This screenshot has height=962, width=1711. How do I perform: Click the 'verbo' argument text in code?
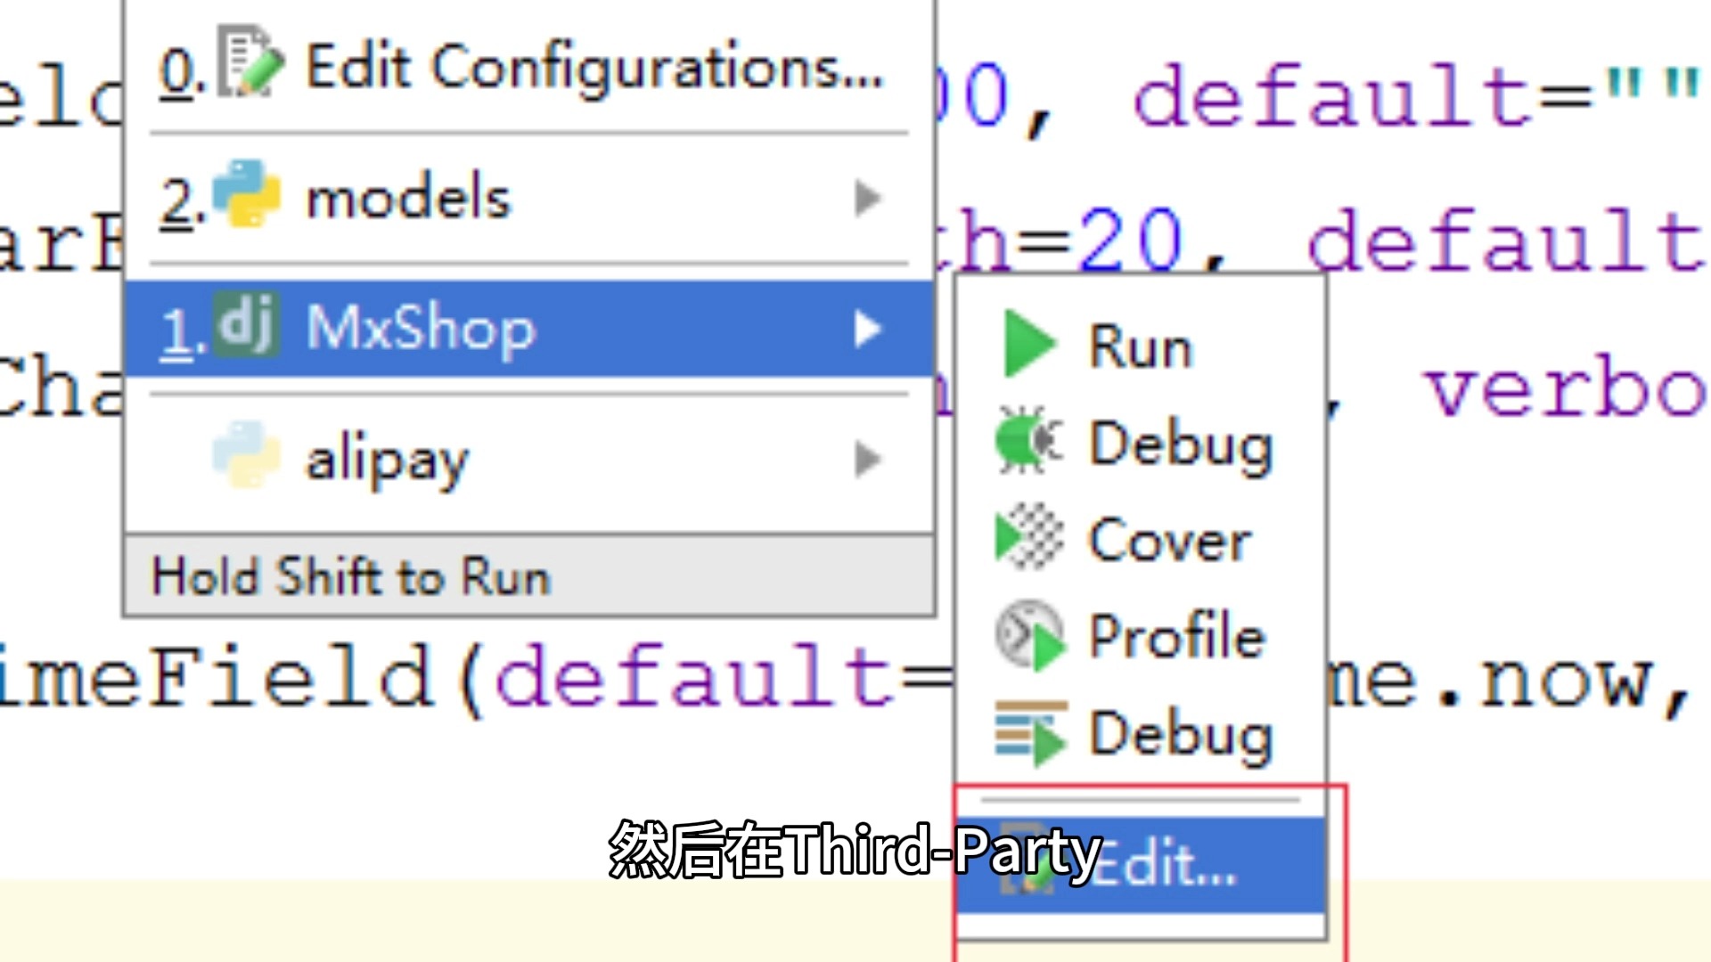[1566, 389]
